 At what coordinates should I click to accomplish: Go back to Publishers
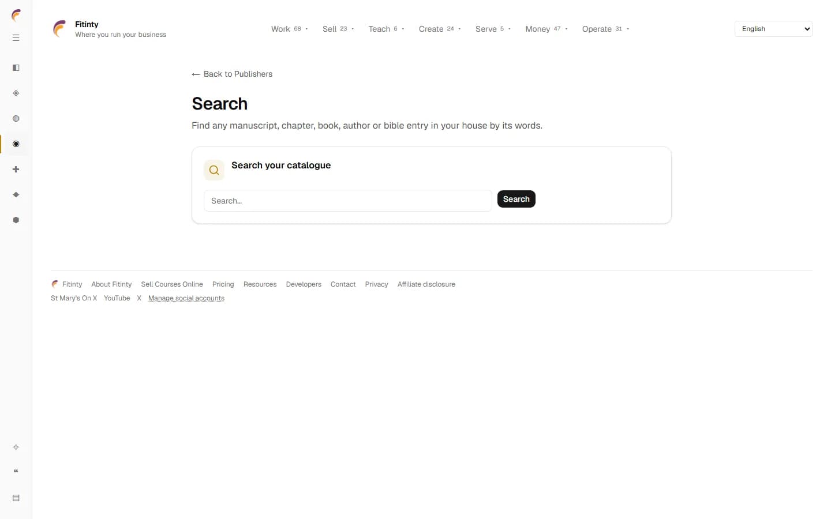232,74
